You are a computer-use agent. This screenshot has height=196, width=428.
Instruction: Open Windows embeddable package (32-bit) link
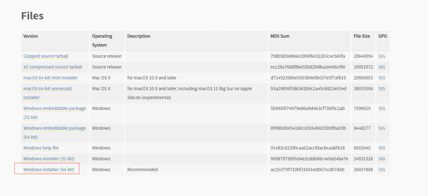click(54, 108)
